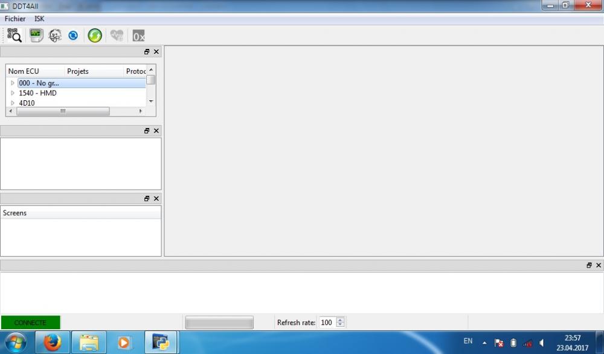Screen dimensions: 604x354
Task: Click the greyed heart toolbar icon
Action: [117, 36]
